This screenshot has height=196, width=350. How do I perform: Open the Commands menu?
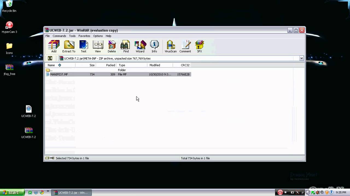(x=59, y=36)
